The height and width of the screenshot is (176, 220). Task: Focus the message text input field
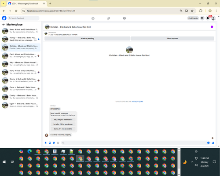tap(134, 143)
